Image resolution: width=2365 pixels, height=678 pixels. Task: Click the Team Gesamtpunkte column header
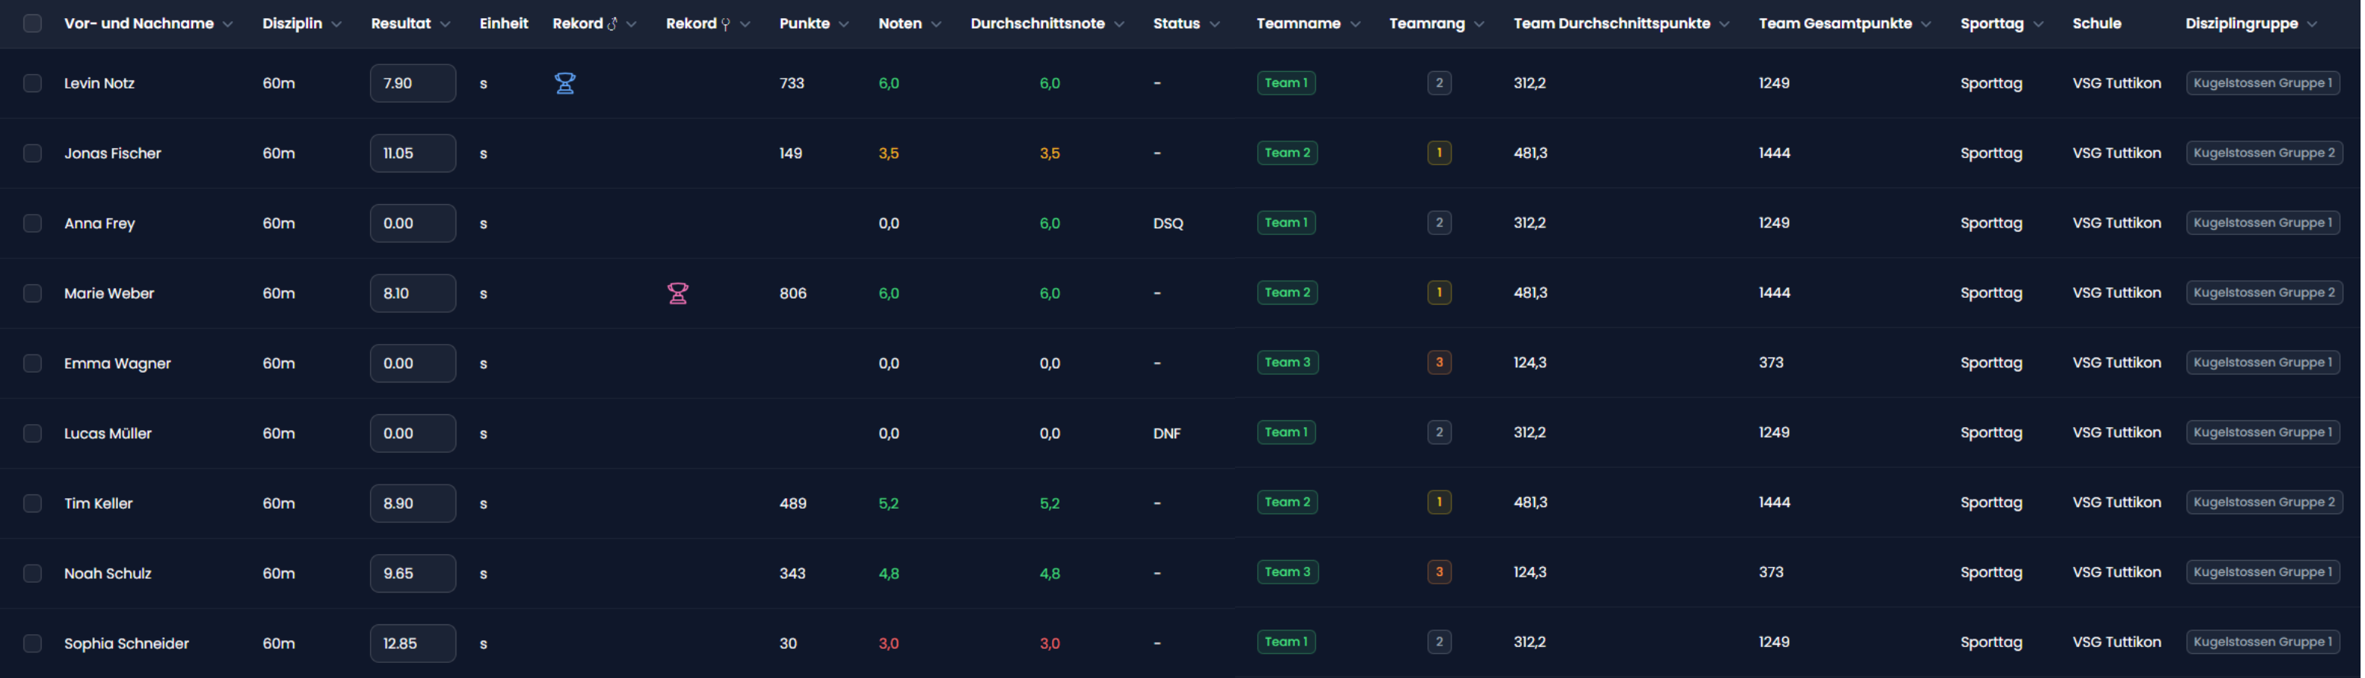[1834, 24]
